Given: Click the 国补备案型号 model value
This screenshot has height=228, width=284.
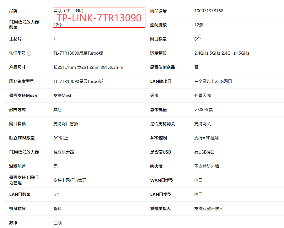Looking at the screenshot, I should point(78,81).
